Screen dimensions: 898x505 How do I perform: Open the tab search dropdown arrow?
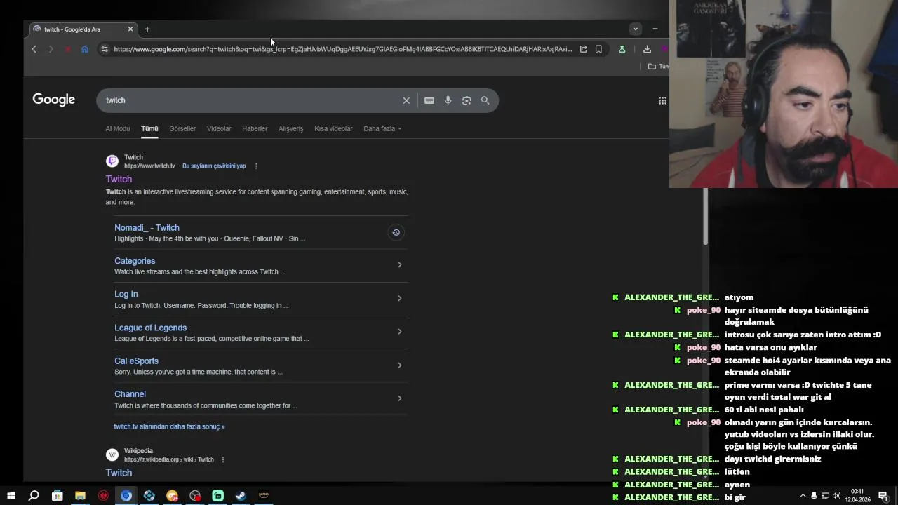point(635,29)
